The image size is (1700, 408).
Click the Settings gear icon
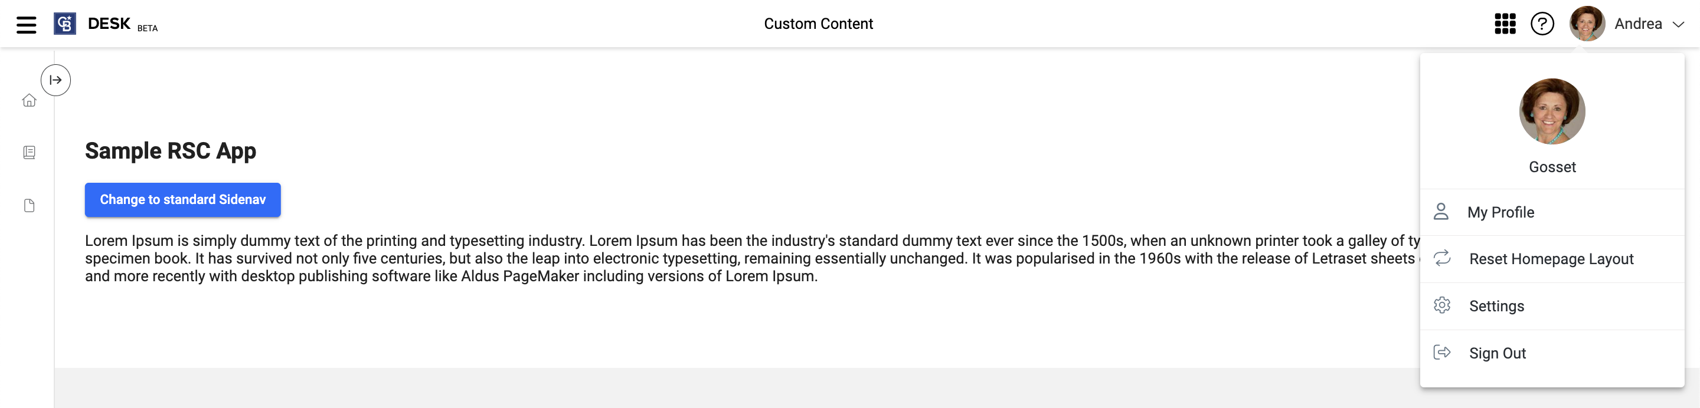pos(1442,305)
